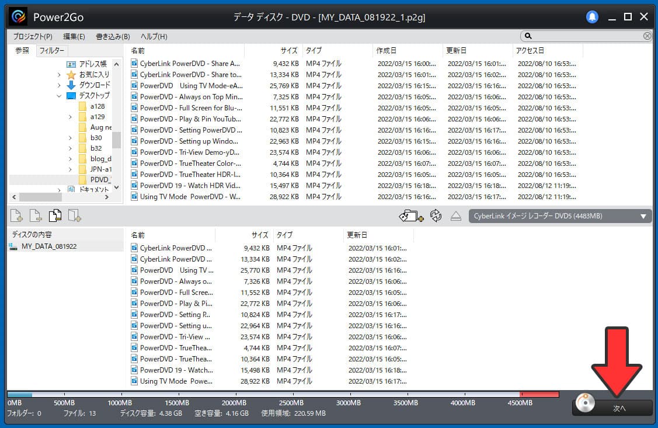Open the ヘルプ(H) menu

click(154, 37)
